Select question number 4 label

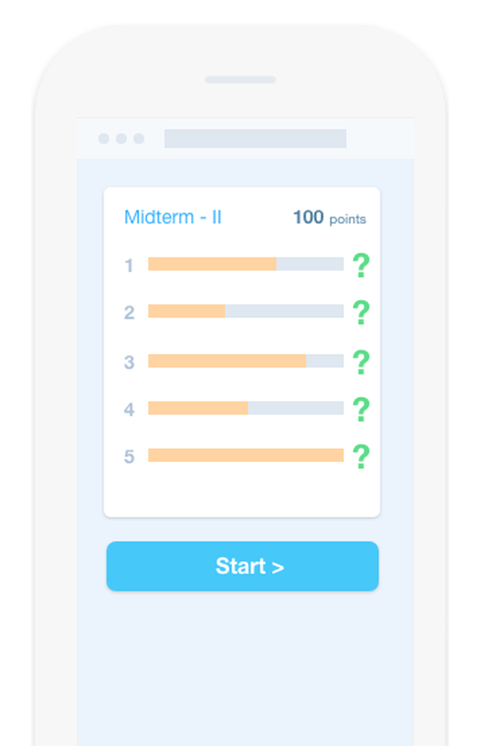129,409
